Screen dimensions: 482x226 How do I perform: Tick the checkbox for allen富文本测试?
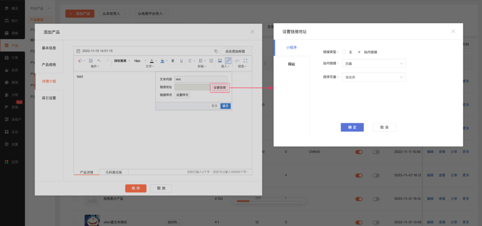coord(75,222)
